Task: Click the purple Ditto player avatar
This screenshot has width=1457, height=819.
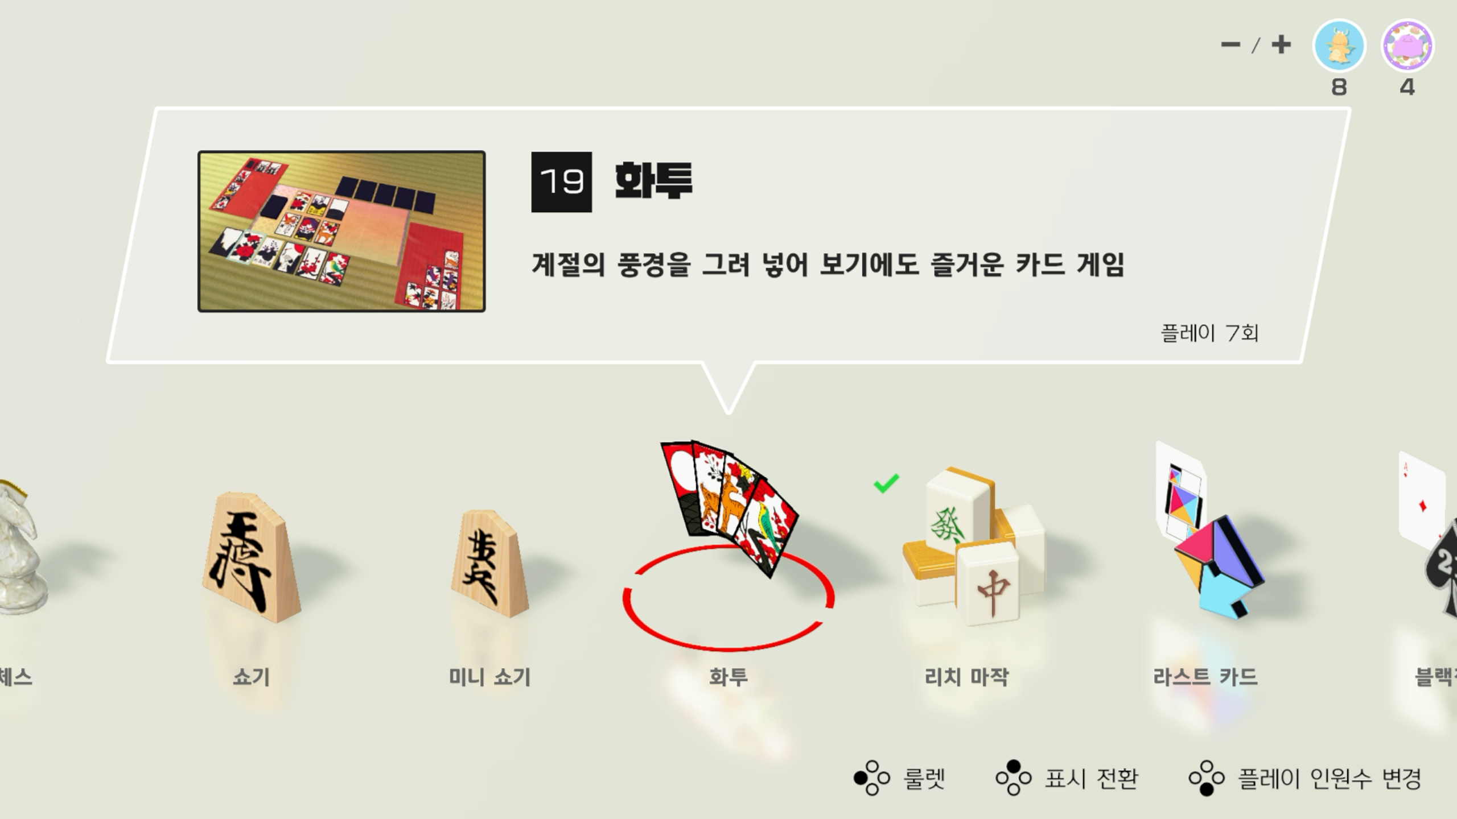Action: [x=1407, y=46]
